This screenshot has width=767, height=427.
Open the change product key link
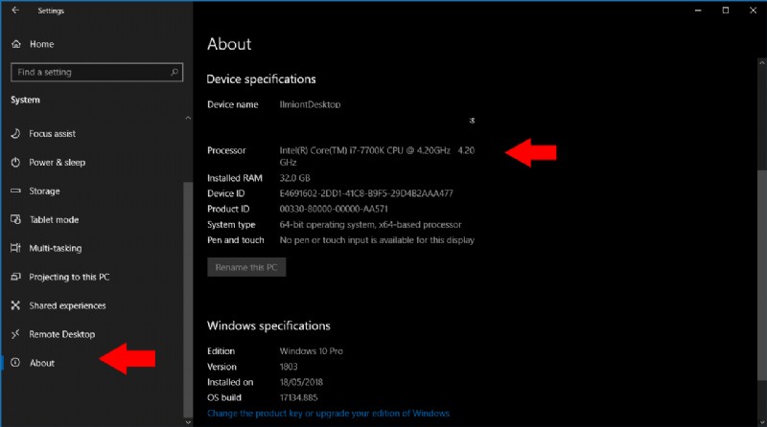(x=328, y=414)
